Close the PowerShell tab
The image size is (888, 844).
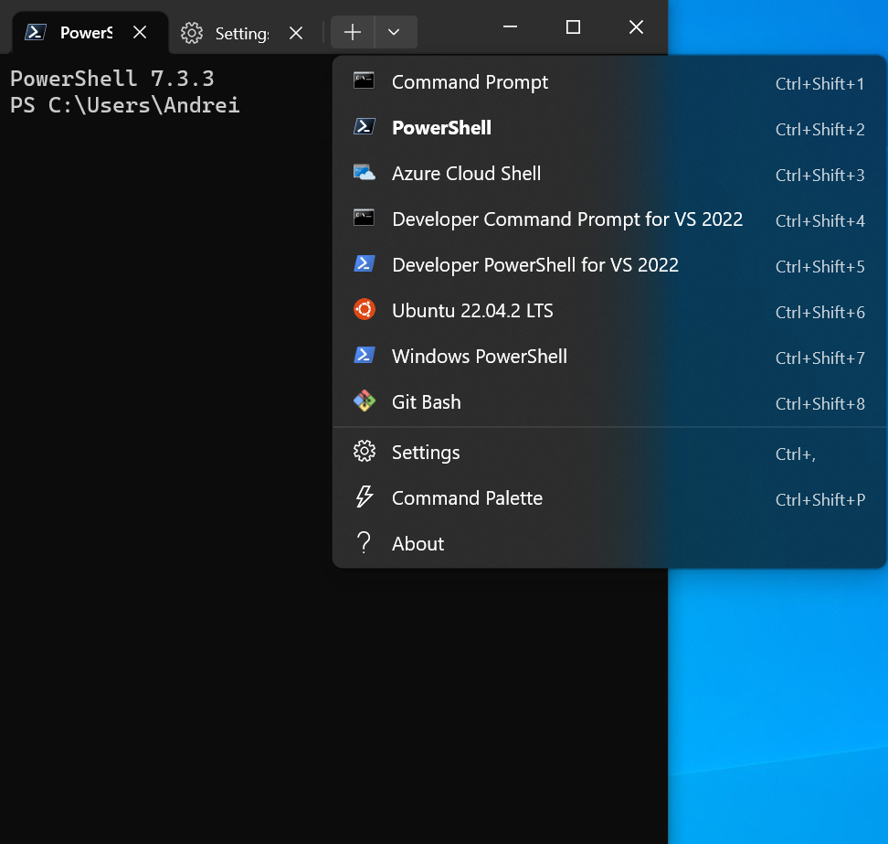point(139,32)
